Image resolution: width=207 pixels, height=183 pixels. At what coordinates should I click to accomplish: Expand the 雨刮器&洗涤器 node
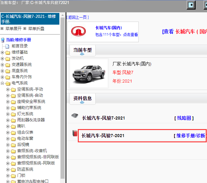point(8,120)
